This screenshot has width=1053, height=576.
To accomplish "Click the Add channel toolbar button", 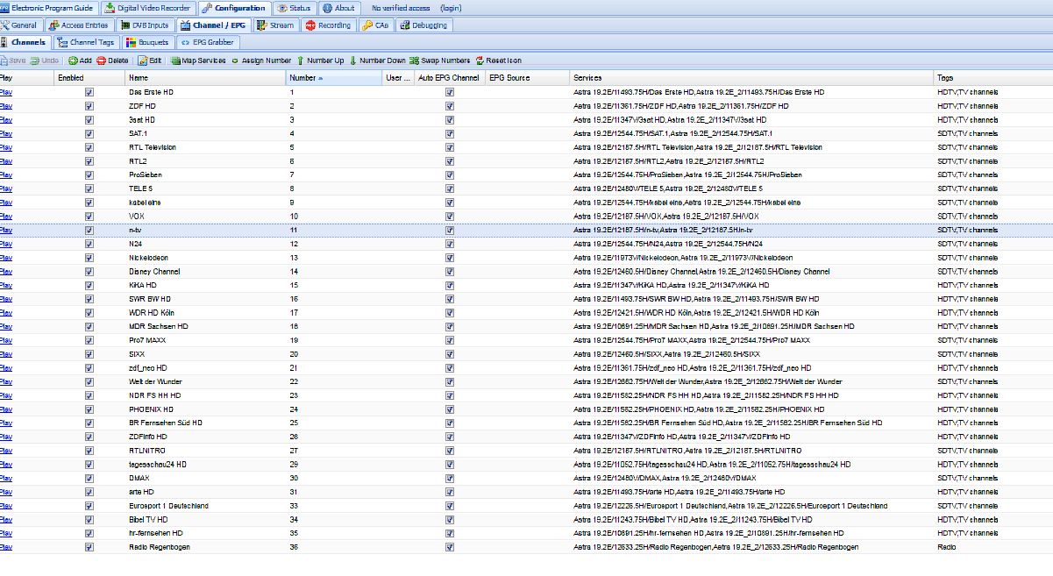I will click(x=80, y=60).
